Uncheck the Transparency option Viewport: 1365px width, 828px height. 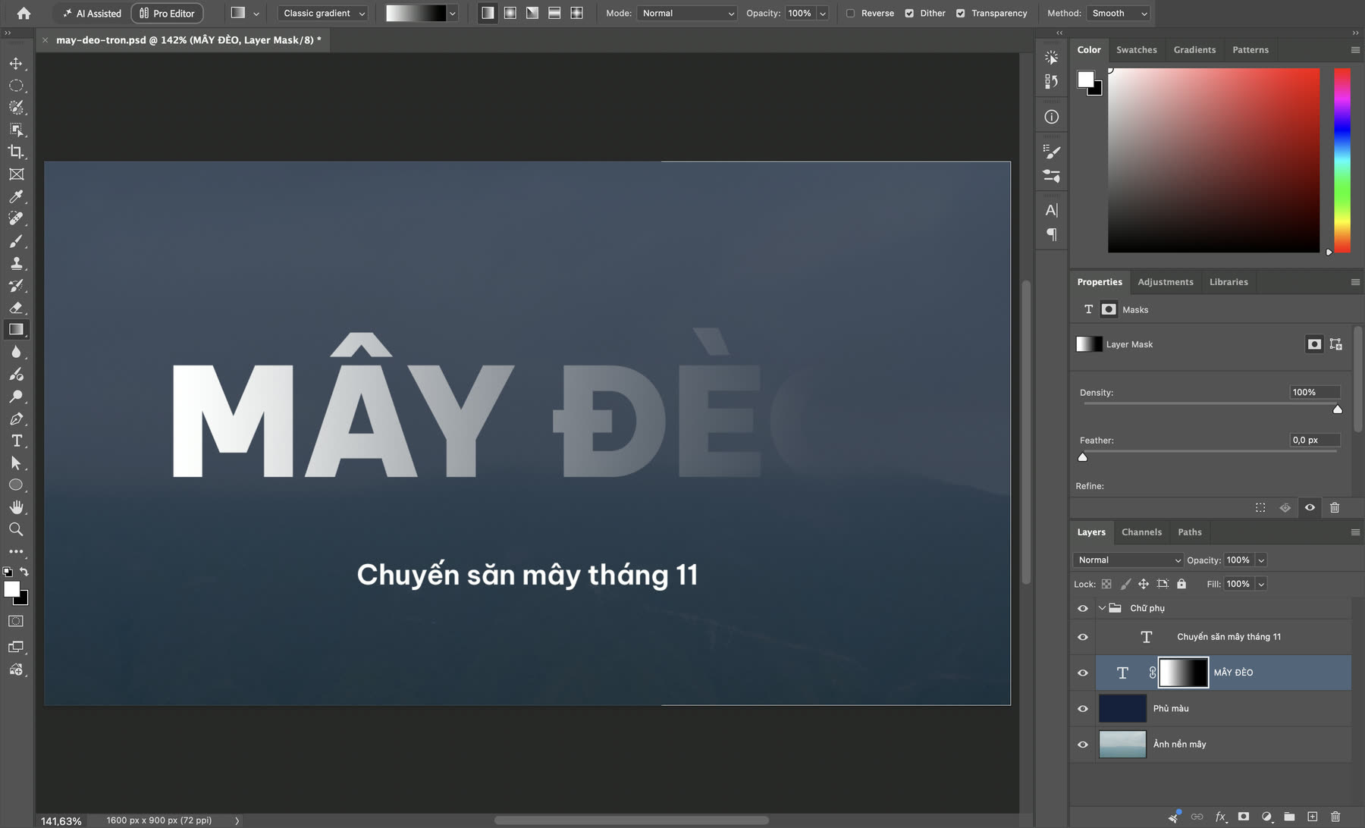click(x=961, y=13)
